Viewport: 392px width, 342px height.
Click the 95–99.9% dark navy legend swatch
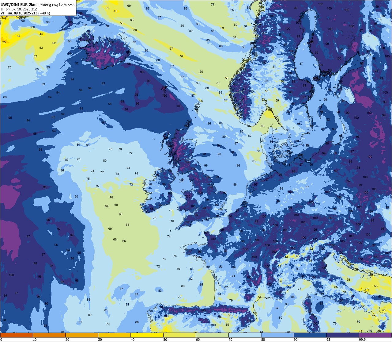pos(343,335)
